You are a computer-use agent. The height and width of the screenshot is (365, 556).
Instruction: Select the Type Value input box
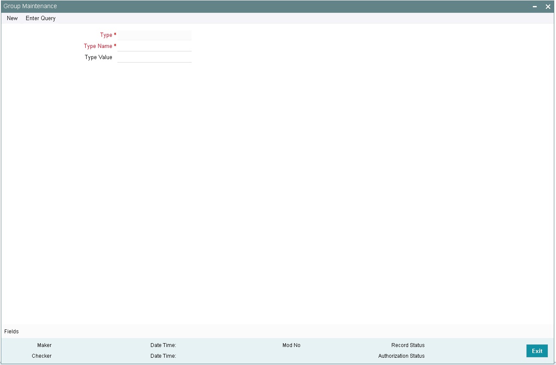[x=155, y=57]
